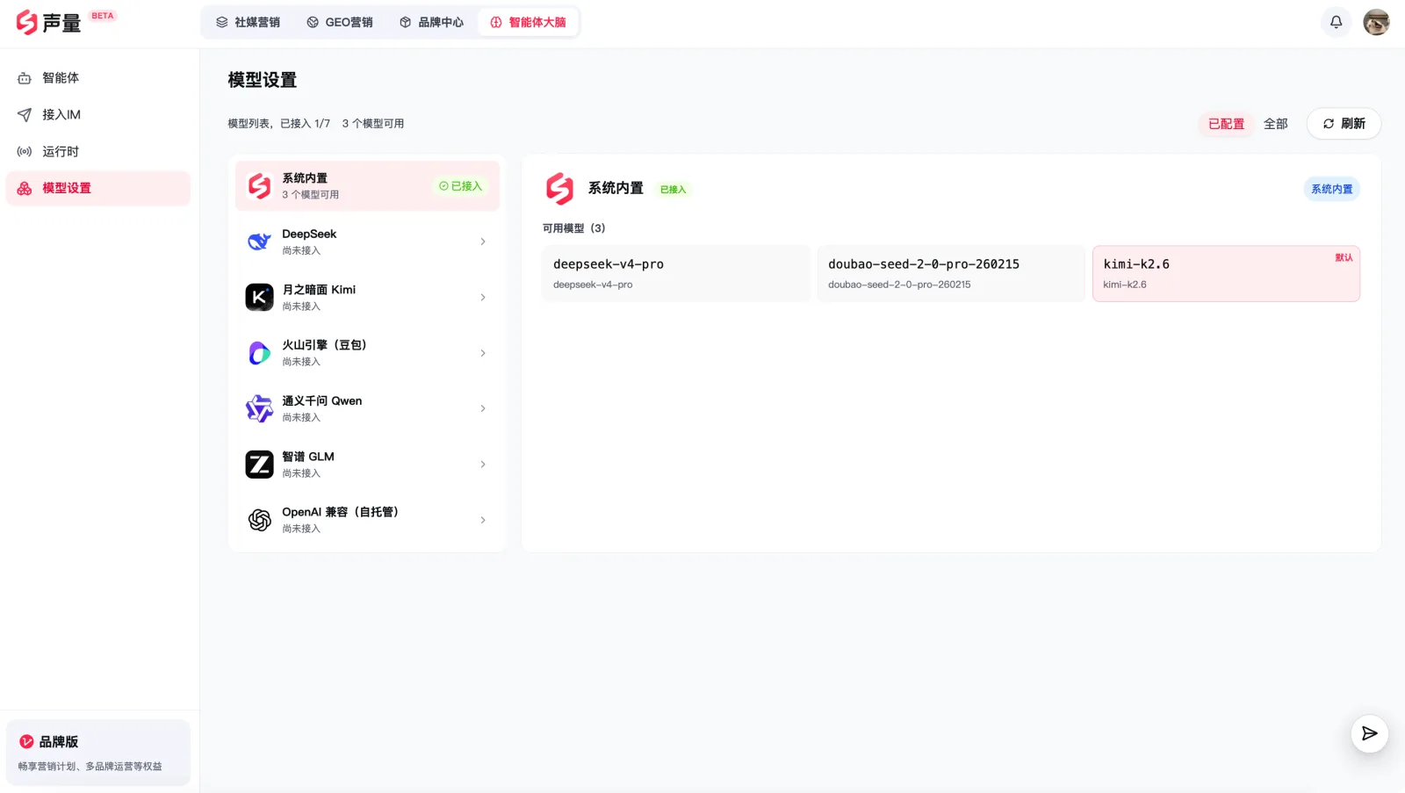Click the OpenAI 兼容（自托管）label
The width and height of the screenshot is (1405, 793).
[341, 512]
